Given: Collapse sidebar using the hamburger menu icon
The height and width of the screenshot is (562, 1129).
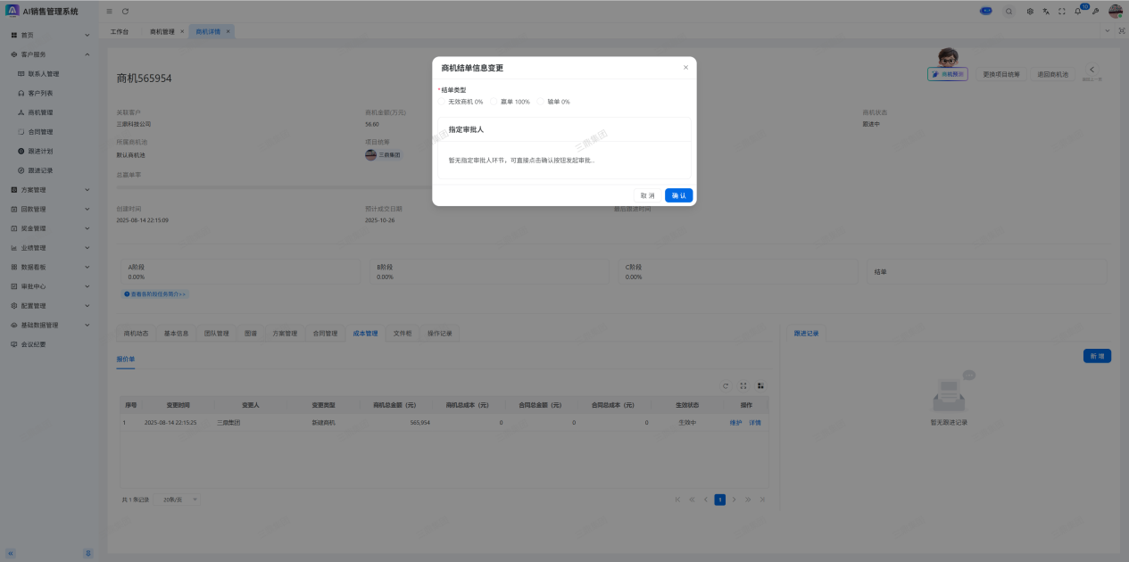Looking at the screenshot, I should [109, 12].
